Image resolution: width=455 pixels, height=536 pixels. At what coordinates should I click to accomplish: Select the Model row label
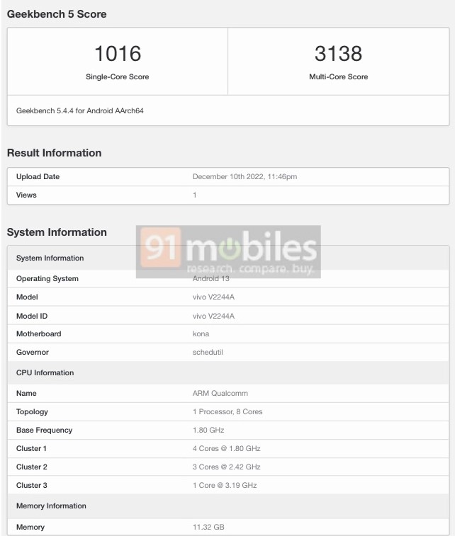27,297
